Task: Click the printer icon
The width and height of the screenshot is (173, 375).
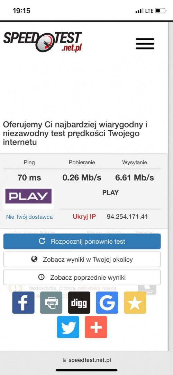Action: [x=51, y=303]
